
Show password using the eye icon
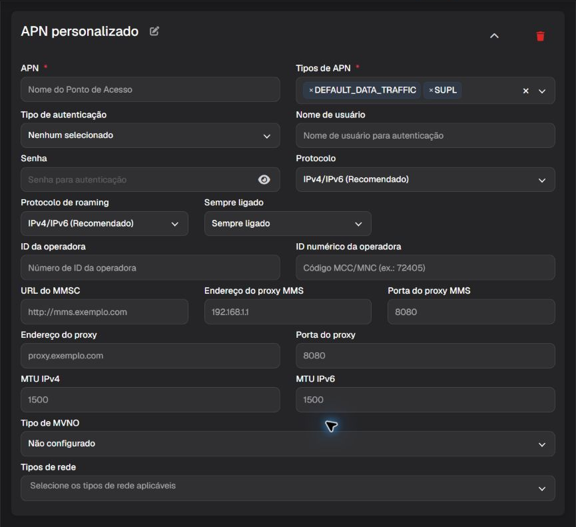(264, 179)
